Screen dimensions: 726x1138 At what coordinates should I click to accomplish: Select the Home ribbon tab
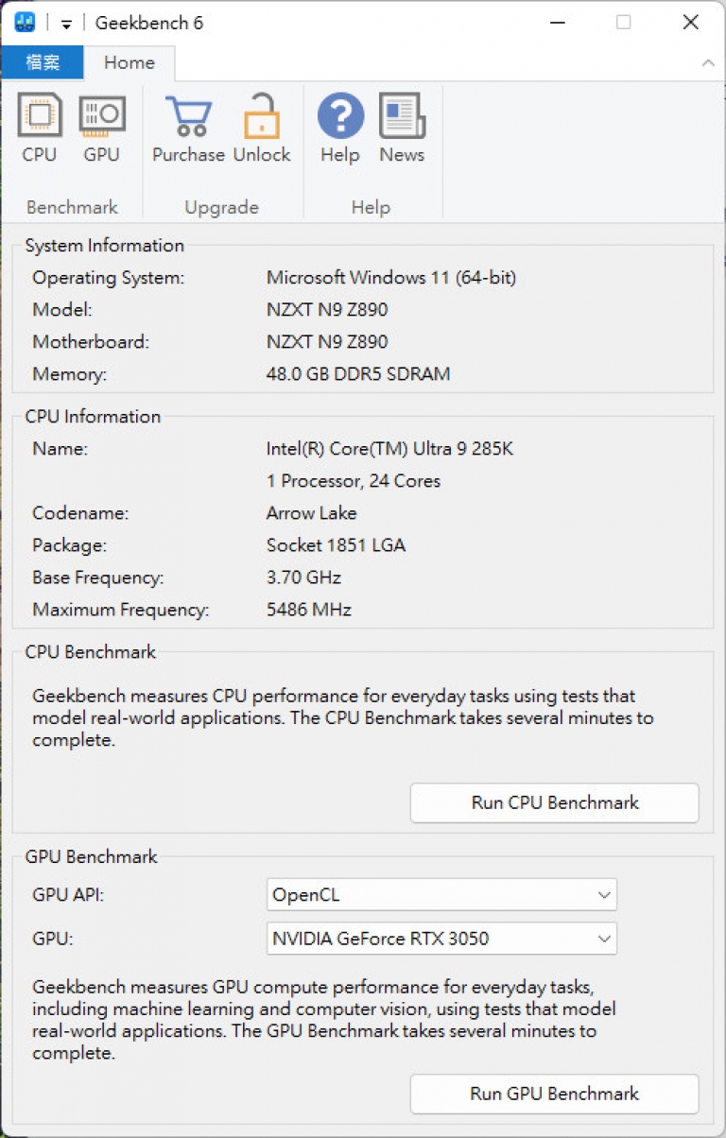click(x=130, y=62)
